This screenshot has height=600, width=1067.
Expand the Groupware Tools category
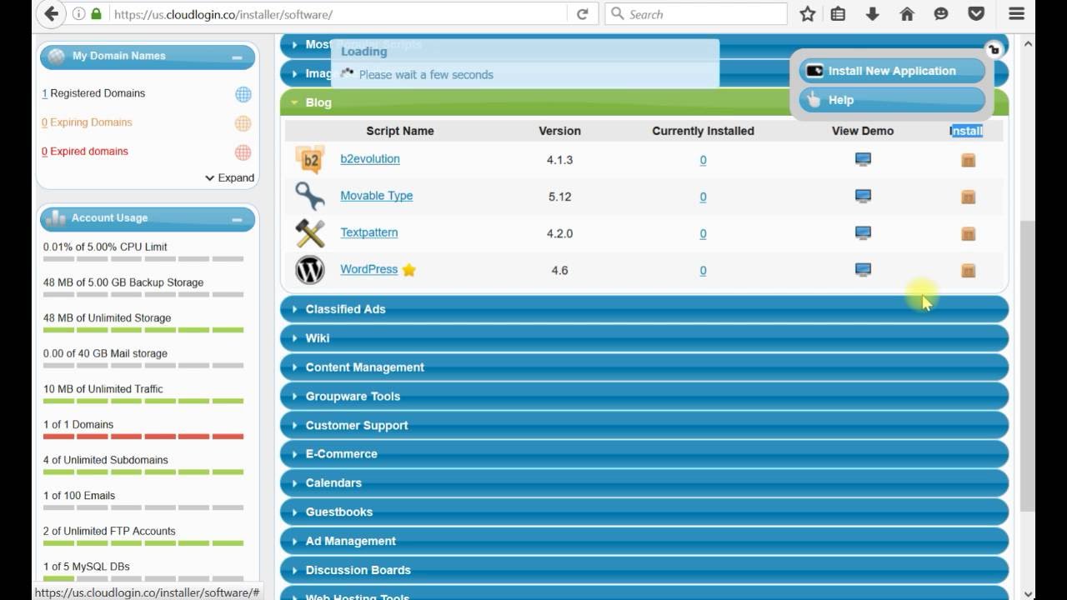tap(644, 397)
